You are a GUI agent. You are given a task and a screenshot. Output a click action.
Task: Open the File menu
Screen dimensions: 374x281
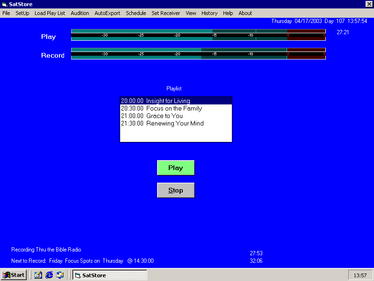6,13
